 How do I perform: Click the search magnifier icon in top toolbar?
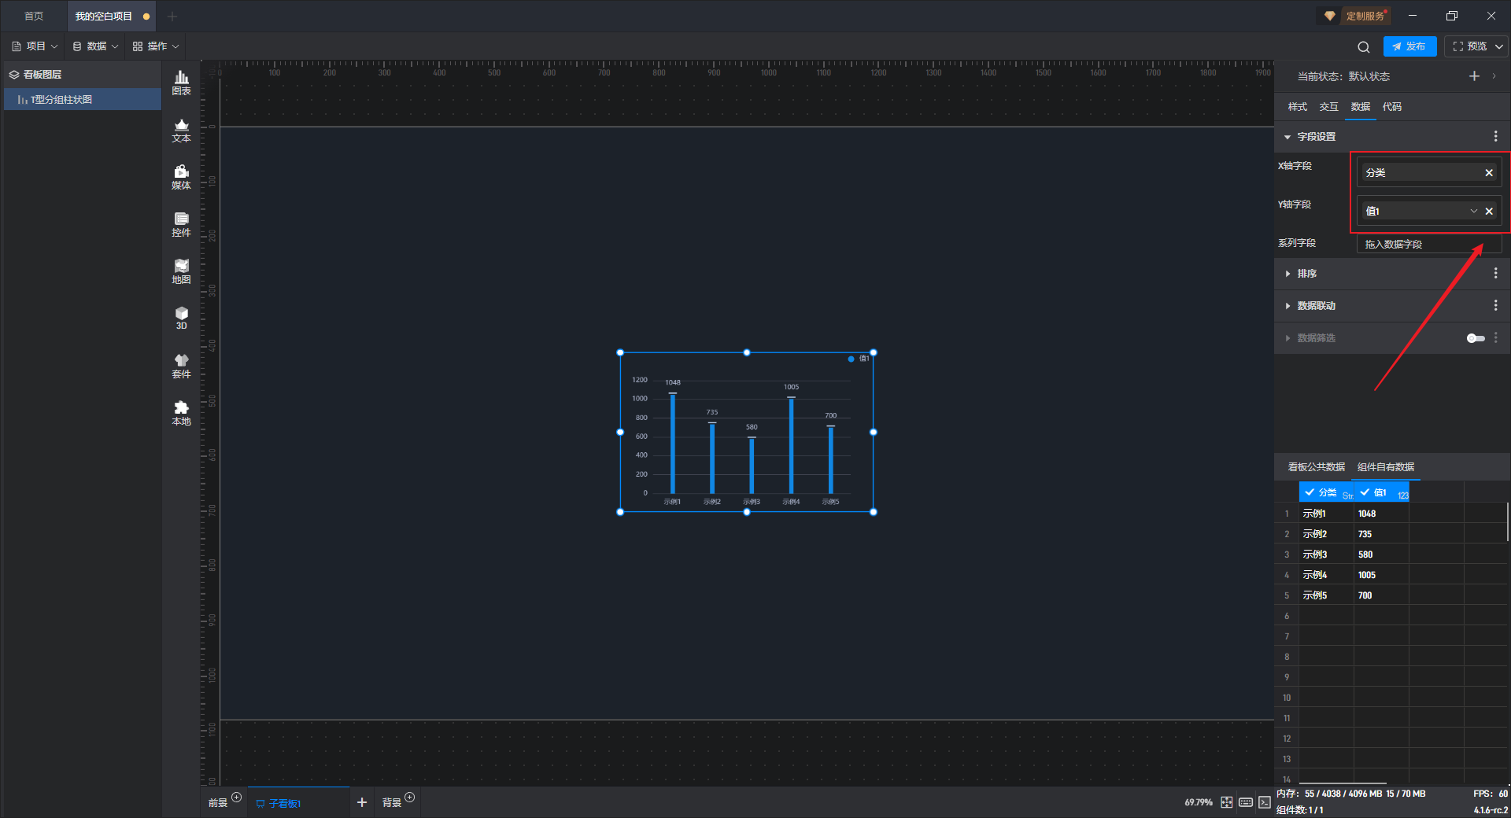(x=1364, y=46)
